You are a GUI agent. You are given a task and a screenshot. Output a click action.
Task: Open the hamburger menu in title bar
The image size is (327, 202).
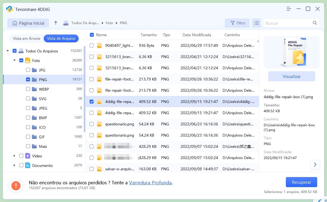289,9
